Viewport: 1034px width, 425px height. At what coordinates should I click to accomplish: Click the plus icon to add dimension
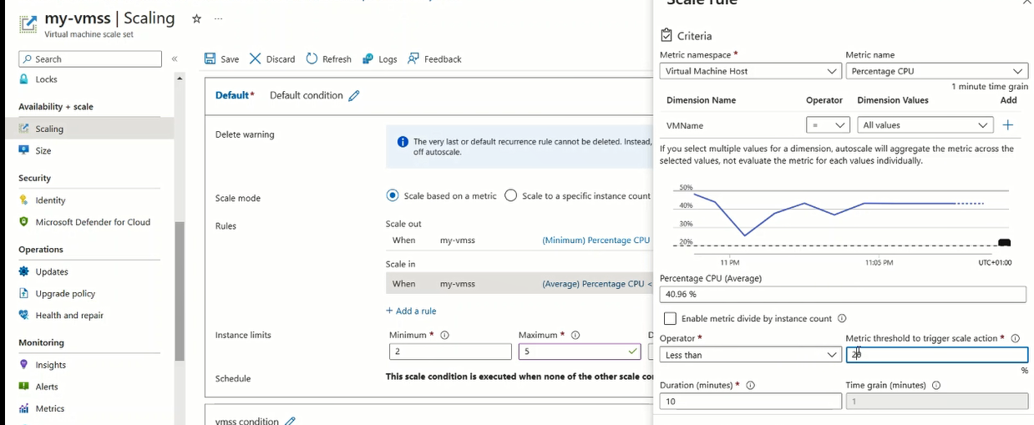click(x=1008, y=125)
